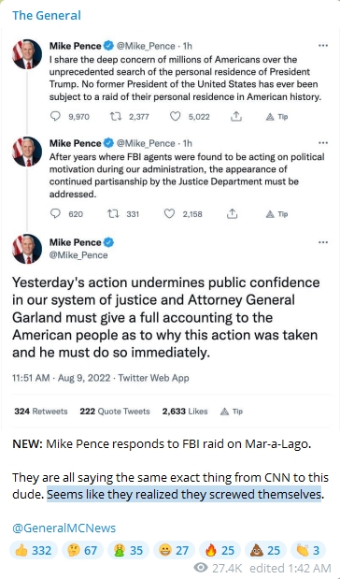The height and width of the screenshot is (579, 340).
Task: Like the second tweet with 2,158 hearts
Action: [x=169, y=214]
